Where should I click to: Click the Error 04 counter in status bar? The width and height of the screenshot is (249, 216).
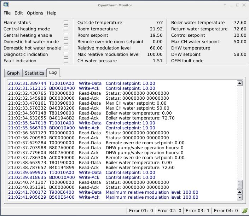[226, 211]
